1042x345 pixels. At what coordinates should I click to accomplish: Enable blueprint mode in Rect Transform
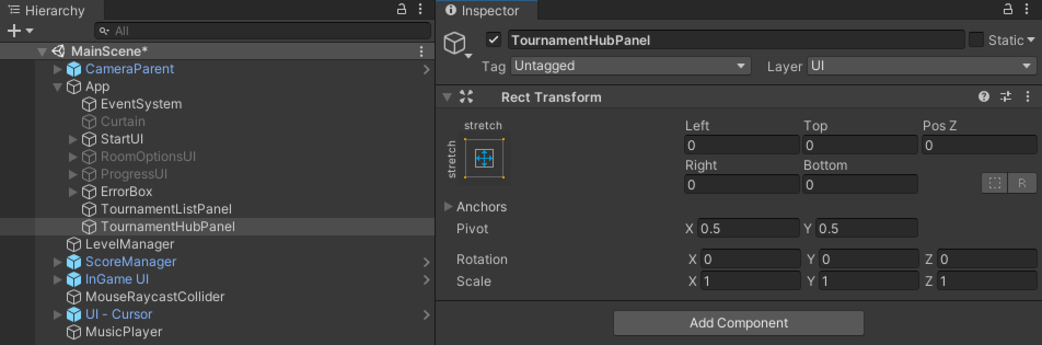point(994,183)
